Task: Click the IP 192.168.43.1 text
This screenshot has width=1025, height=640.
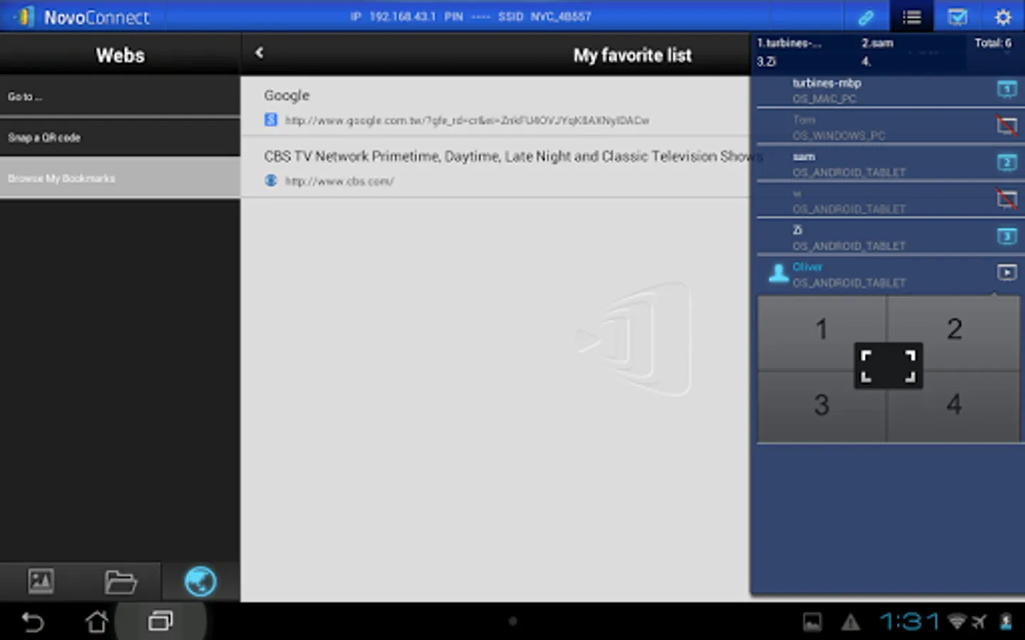Action: click(392, 16)
